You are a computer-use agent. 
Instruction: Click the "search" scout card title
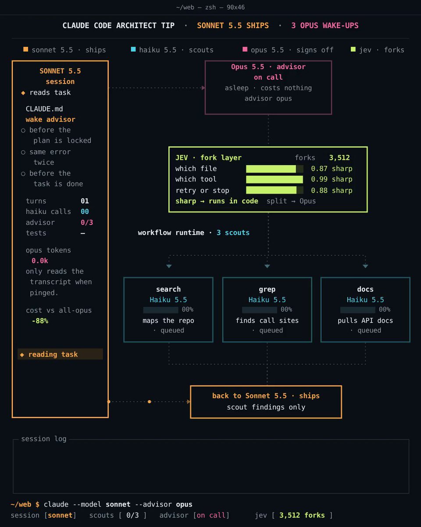168,289
